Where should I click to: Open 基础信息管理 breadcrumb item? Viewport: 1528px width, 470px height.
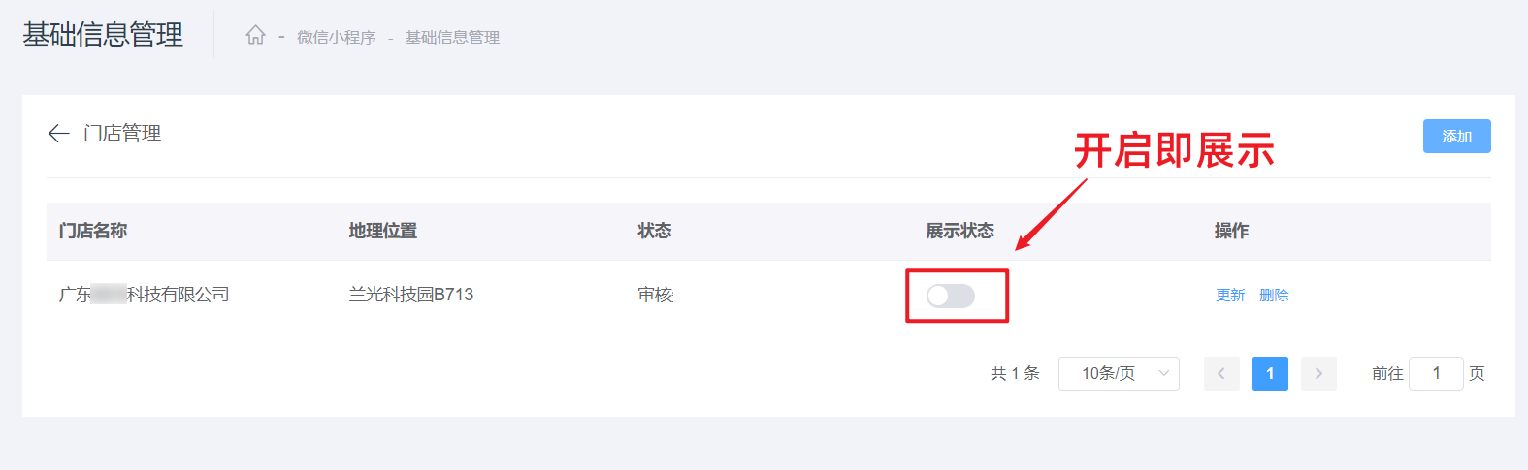click(452, 37)
